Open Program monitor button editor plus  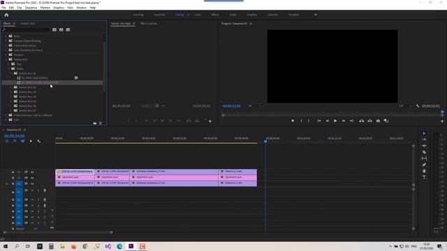[442, 121]
